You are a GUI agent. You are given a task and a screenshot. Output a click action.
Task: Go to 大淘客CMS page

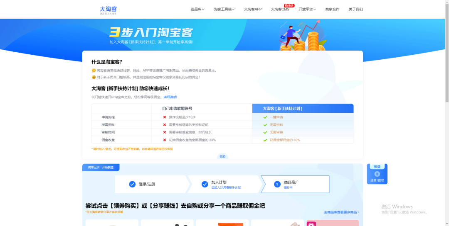click(280, 9)
